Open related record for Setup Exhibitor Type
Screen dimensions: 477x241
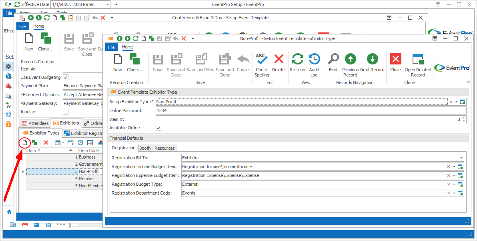click(x=463, y=102)
